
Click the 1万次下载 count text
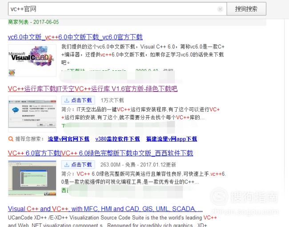[x=112, y=100]
